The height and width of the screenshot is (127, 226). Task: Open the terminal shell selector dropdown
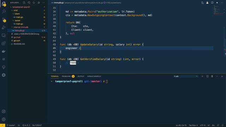click(x=186, y=76)
